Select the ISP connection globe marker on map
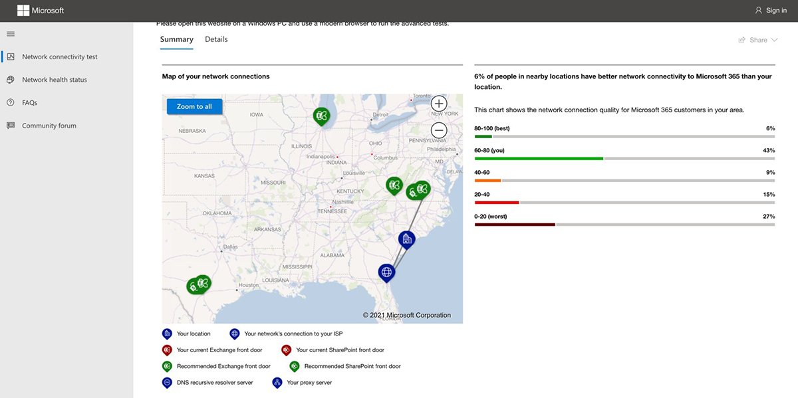This screenshot has width=798, height=398. click(386, 271)
